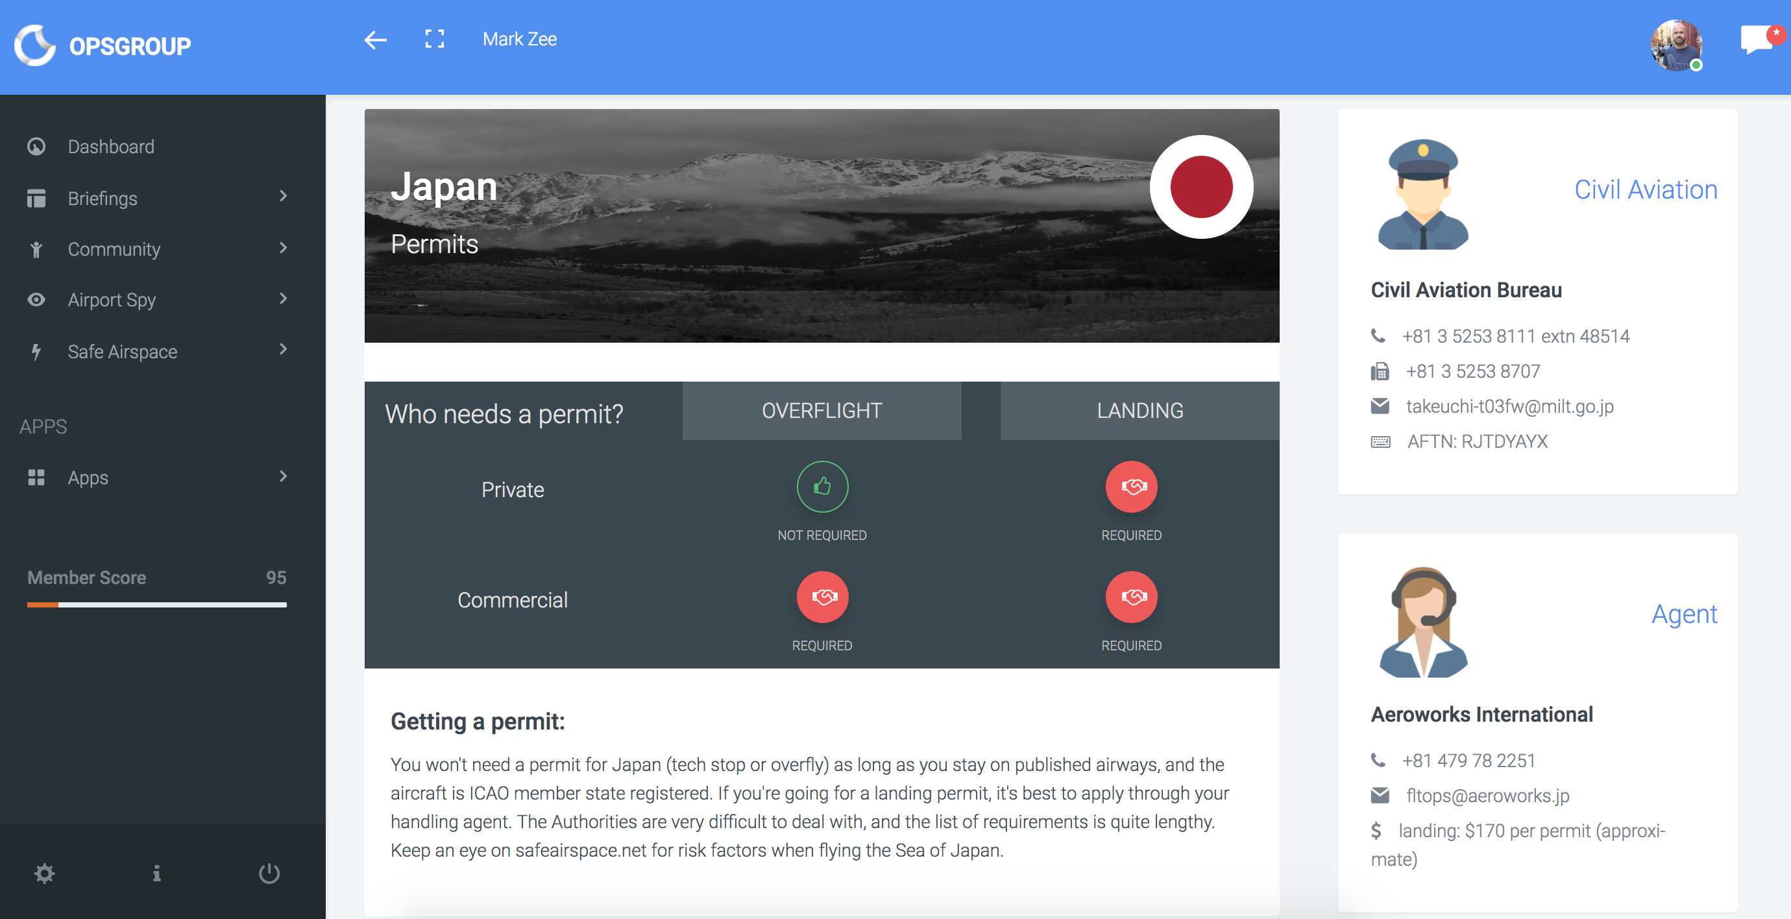Open Dashboard from the sidebar

tap(111, 147)
